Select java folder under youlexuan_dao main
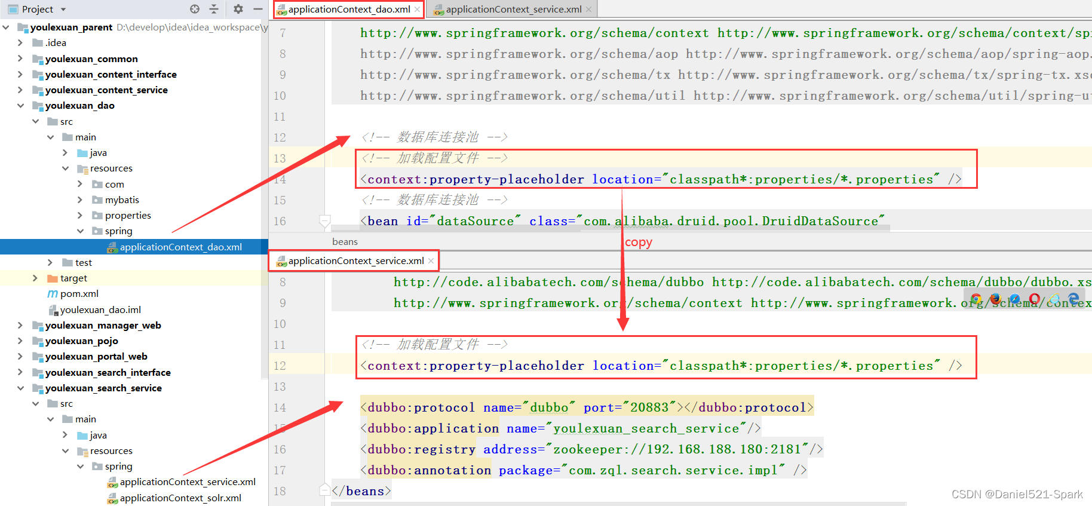The height and width of the screenshot is (506, 1092). [x=98, y=152]
